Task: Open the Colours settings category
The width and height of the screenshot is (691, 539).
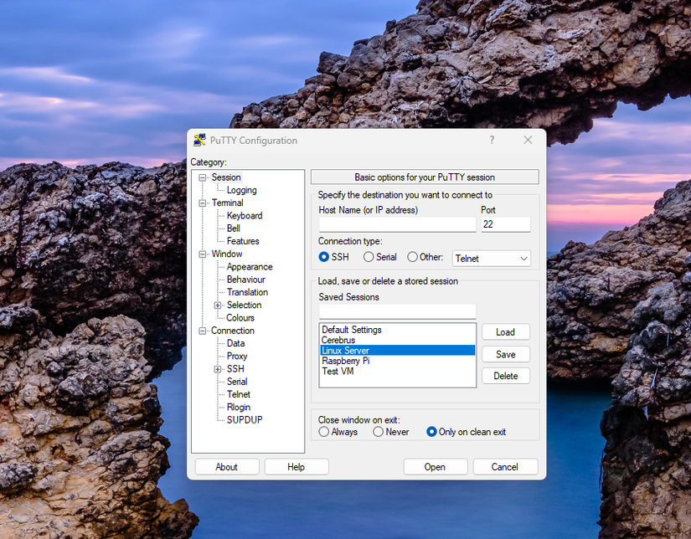Action: coord(240,318)
